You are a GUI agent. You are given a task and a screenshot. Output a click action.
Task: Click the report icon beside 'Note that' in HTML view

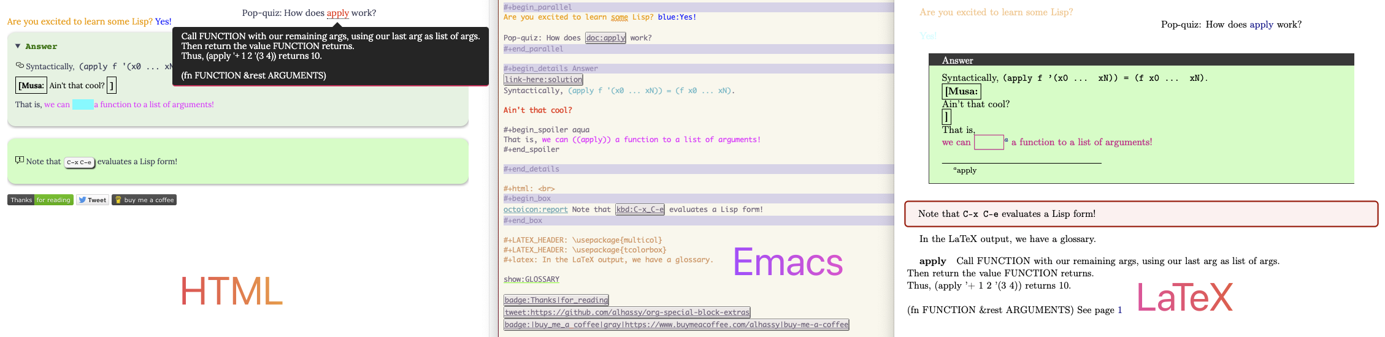20,161
